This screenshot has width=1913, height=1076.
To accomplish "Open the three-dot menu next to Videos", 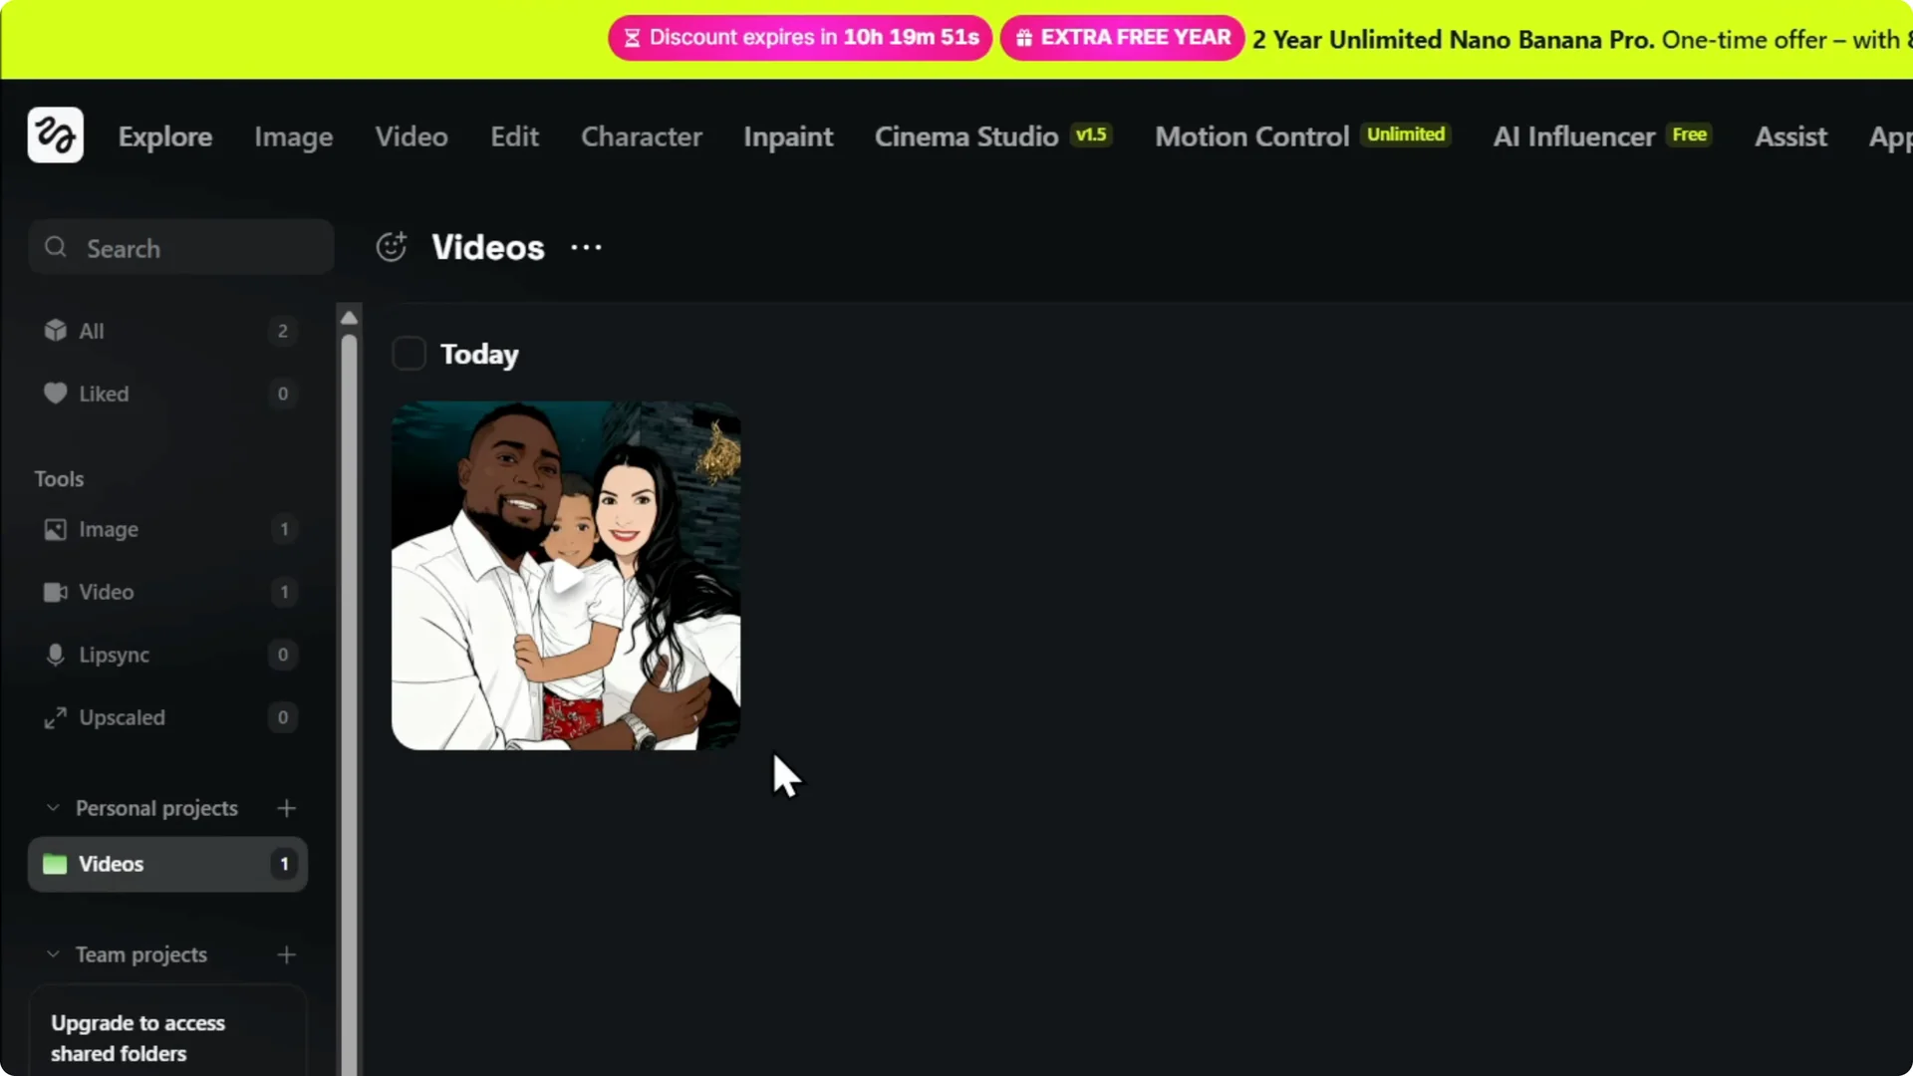I will point(586,247).
